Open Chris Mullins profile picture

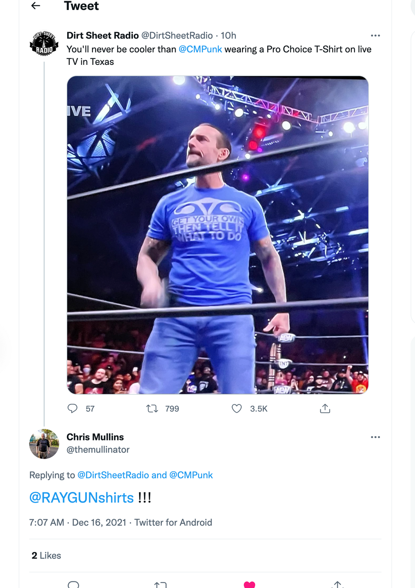coord(44,444)
